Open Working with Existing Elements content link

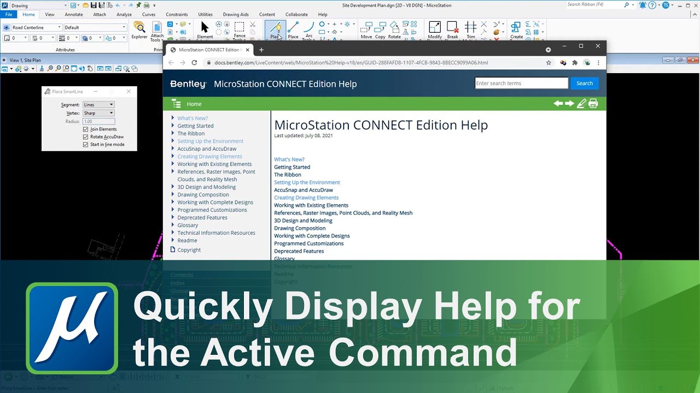click(311, 205)
